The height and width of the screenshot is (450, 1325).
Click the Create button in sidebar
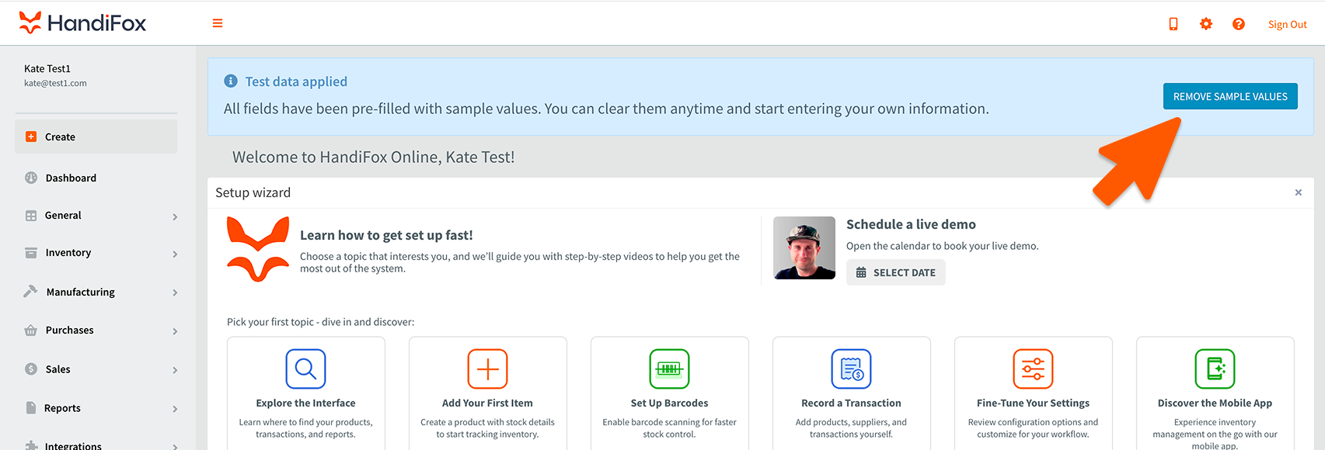click(96, 137)
